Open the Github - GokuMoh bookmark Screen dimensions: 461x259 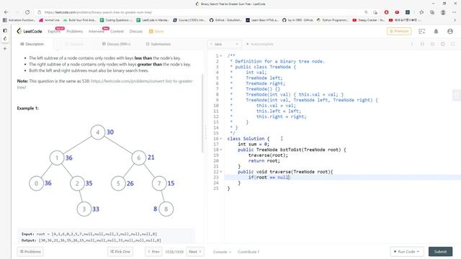click(225, 20)
